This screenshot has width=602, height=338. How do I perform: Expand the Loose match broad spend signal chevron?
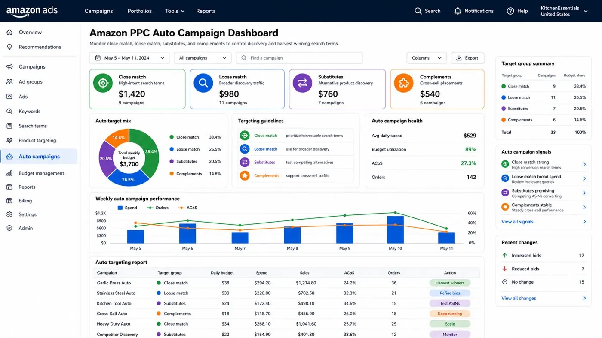click(x=584, y=178)
